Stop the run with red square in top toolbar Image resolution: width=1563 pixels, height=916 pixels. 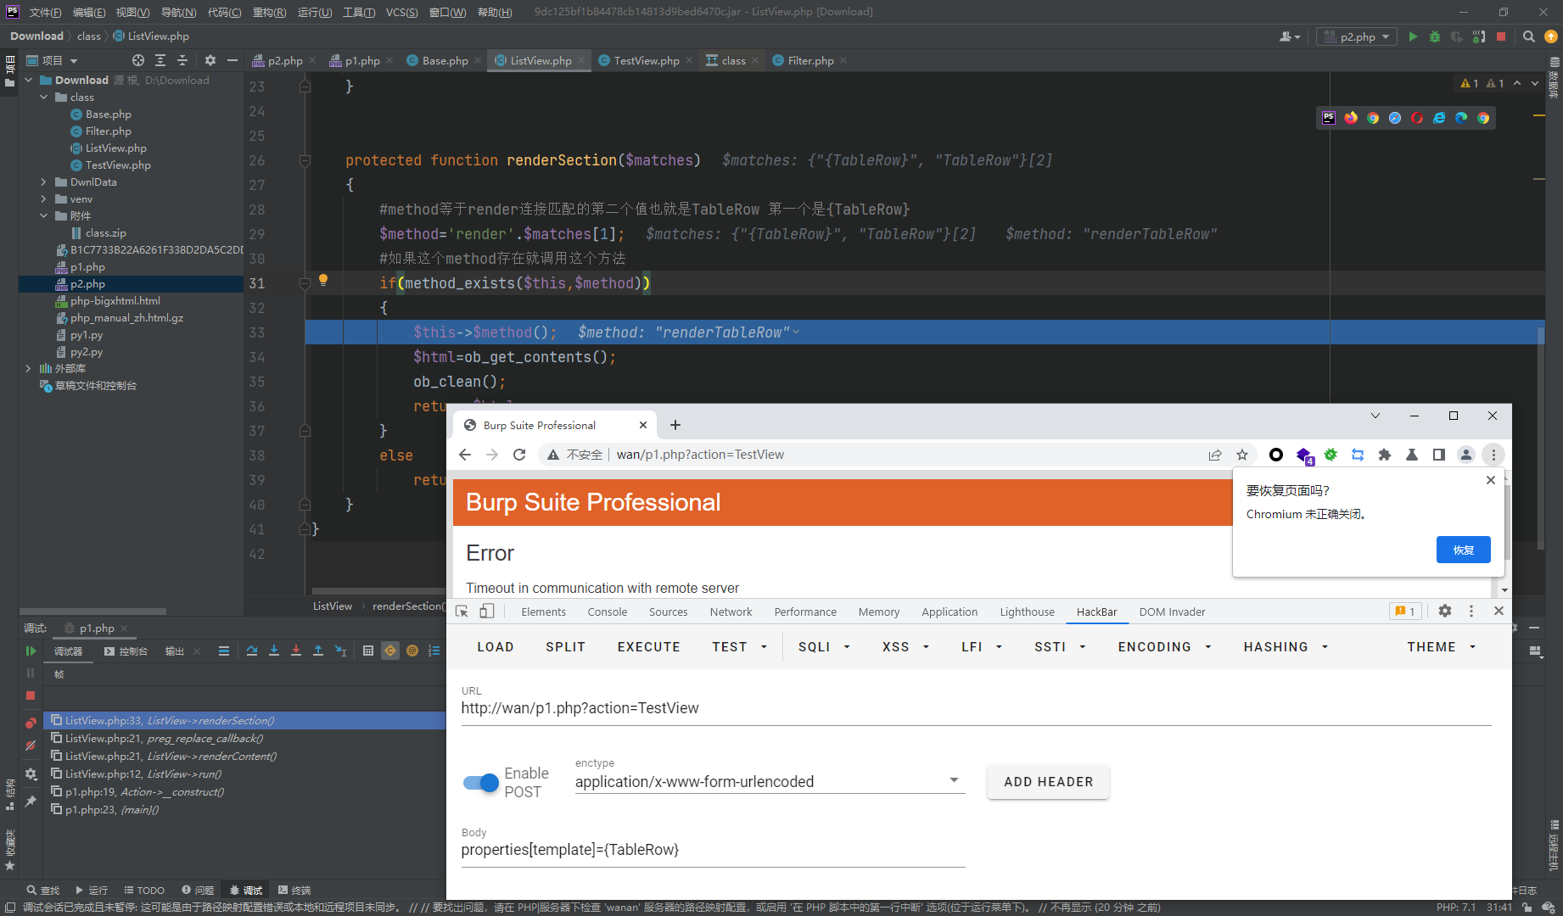coord(1501,36)
